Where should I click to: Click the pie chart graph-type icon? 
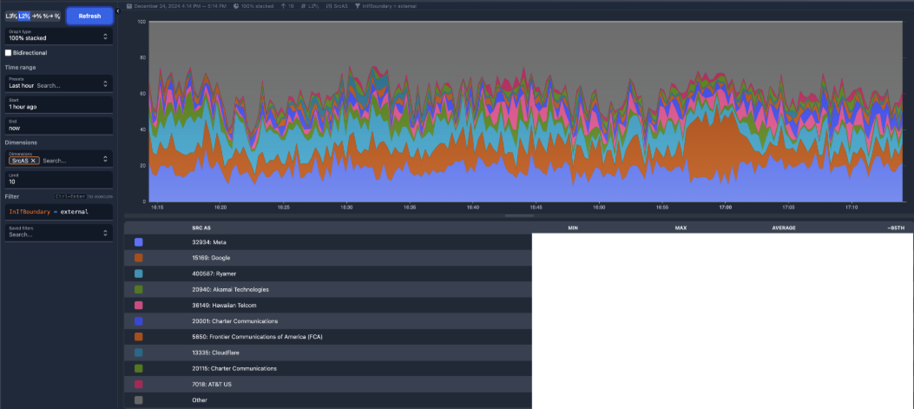[x=236, y=6]
